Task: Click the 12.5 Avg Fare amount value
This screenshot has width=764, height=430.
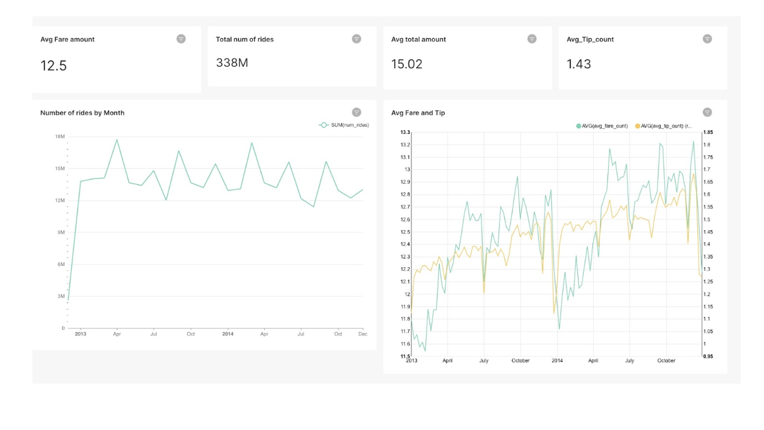Action: [53, 65]
